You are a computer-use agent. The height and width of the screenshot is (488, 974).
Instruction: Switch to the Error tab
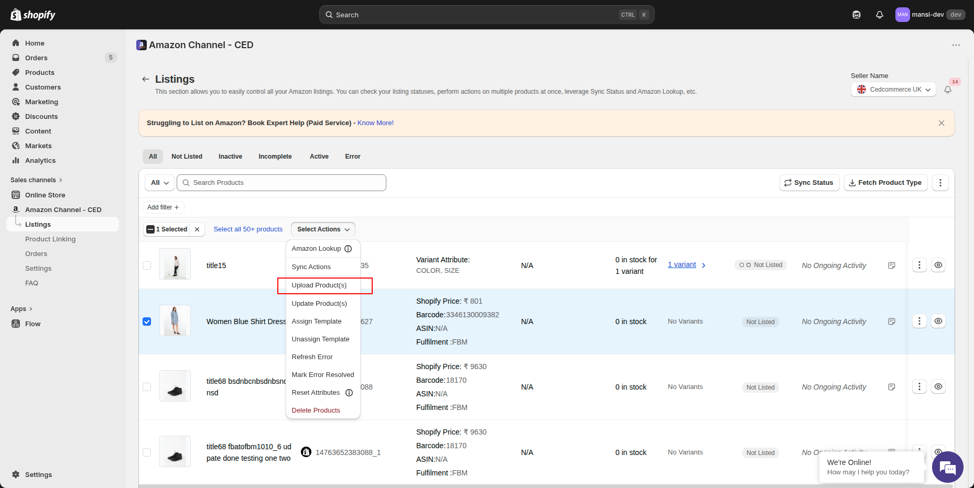pos(353,157)
